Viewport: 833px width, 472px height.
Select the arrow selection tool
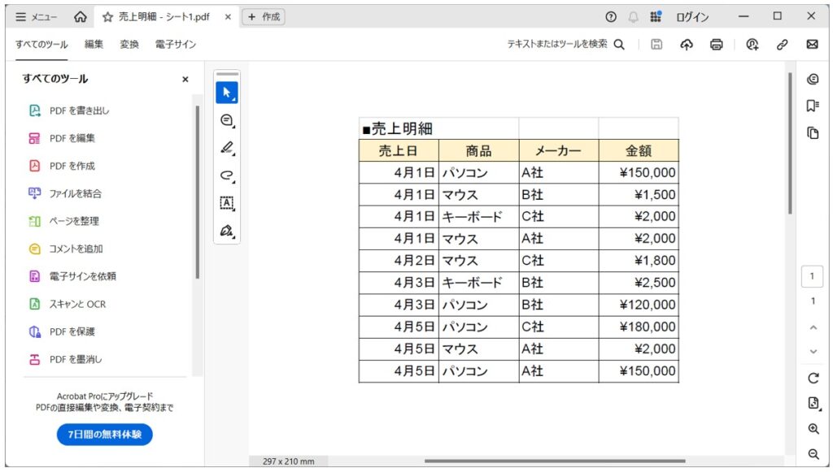coord(226,93)
